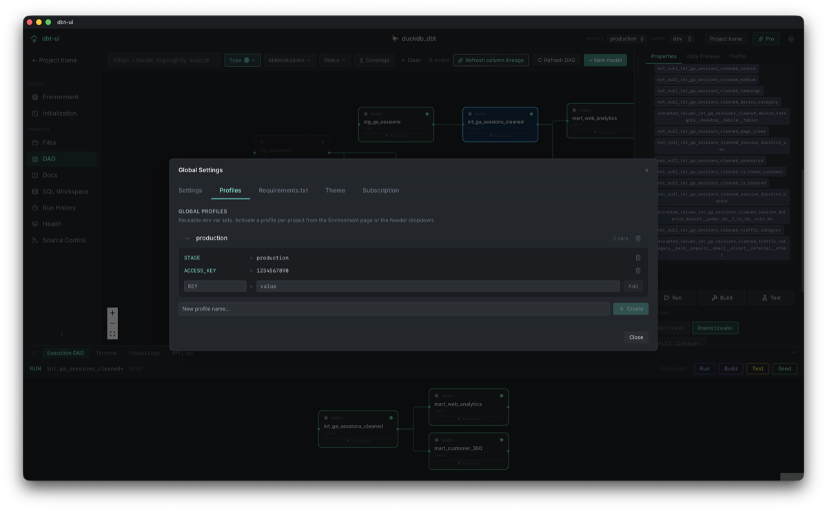Open Health in the sidebar
The image size is (827, 511).
52,224
